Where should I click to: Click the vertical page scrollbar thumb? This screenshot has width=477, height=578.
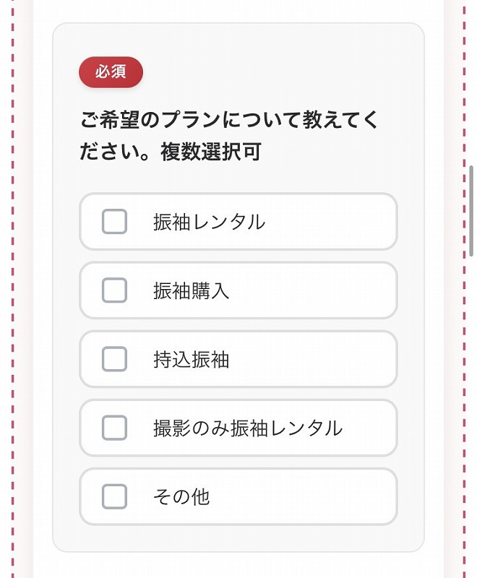click(x=471, y=210)
